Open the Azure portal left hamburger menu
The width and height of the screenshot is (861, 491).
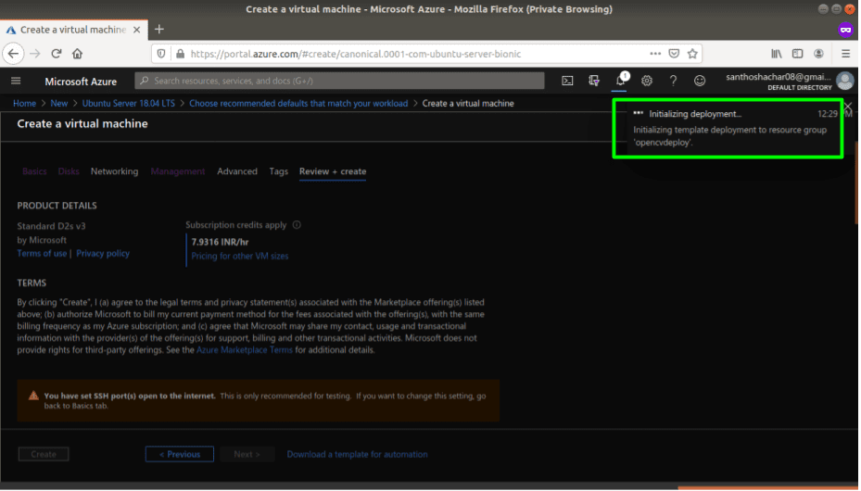(16, 82)
